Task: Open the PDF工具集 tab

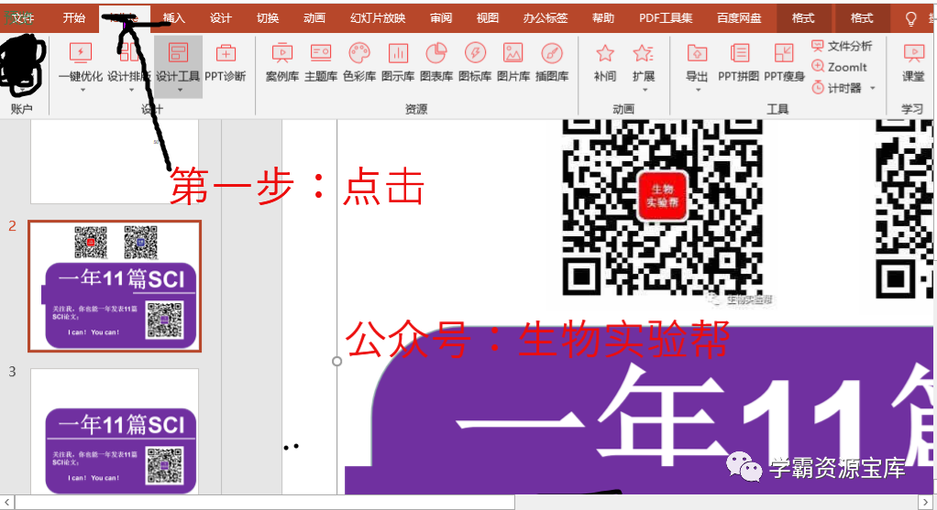Action: coord(666,18)
